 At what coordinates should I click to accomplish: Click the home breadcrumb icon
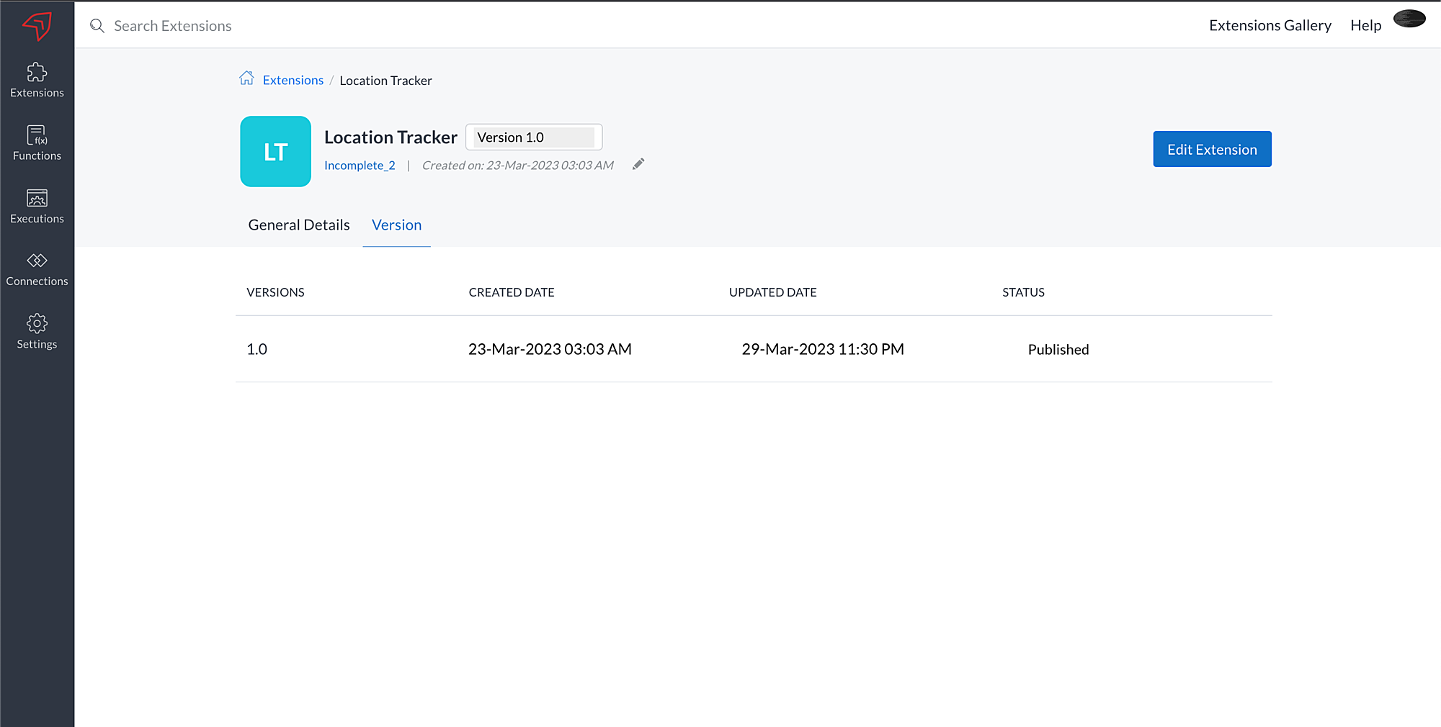(246, 78)
